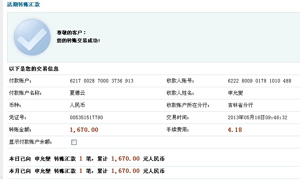
Task: Select the payer account number 6217 0028 7000 3736 913
Action: (x=101, y=81)
